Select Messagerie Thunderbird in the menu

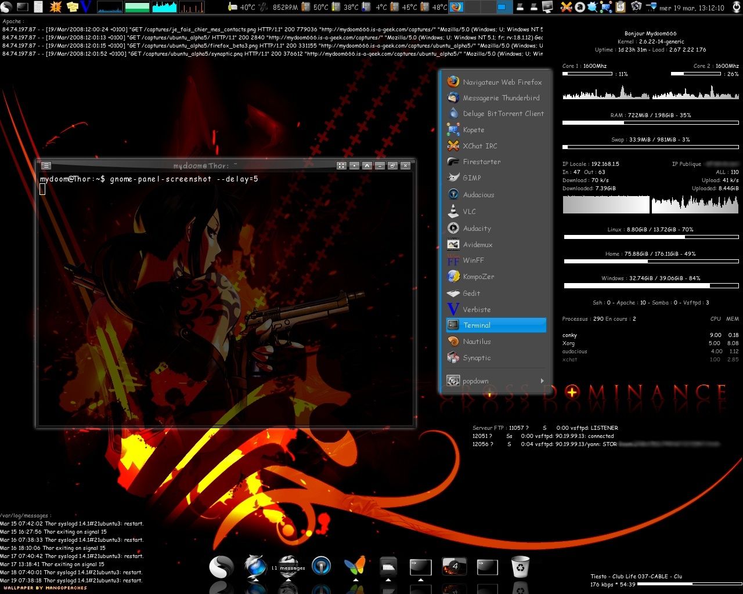point(496,98)
